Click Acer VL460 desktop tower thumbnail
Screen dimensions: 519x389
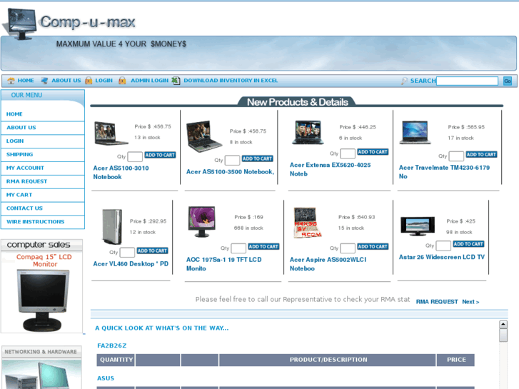coord(112,227)
